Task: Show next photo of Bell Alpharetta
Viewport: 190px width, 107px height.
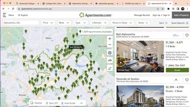Action: (x=162, y=57)
